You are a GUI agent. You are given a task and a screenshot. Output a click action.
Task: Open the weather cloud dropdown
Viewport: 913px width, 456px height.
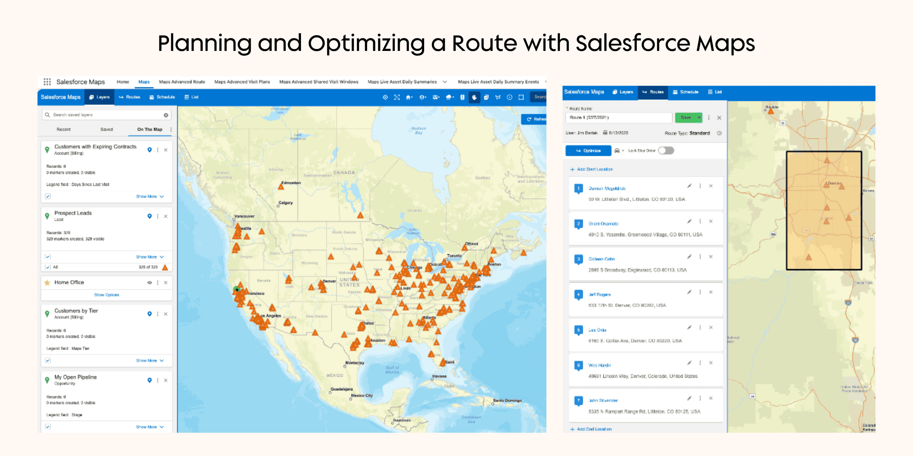[450, 97]
